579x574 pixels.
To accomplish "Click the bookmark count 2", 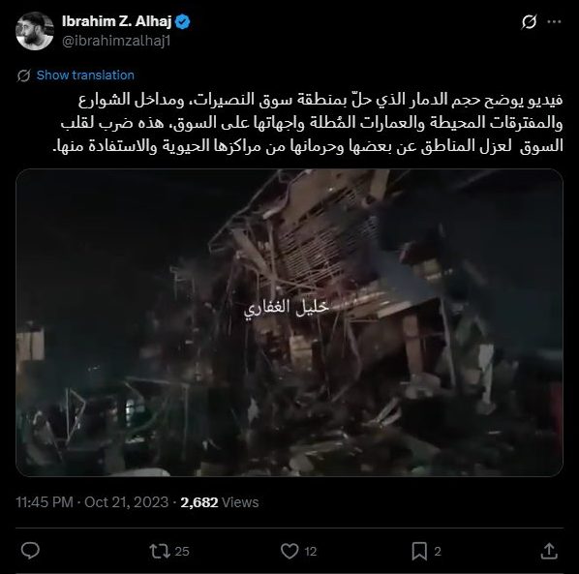I will click(438, 552).
